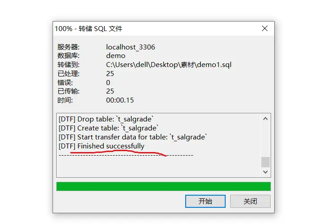Click the log scrollbar down arrow

265,172
